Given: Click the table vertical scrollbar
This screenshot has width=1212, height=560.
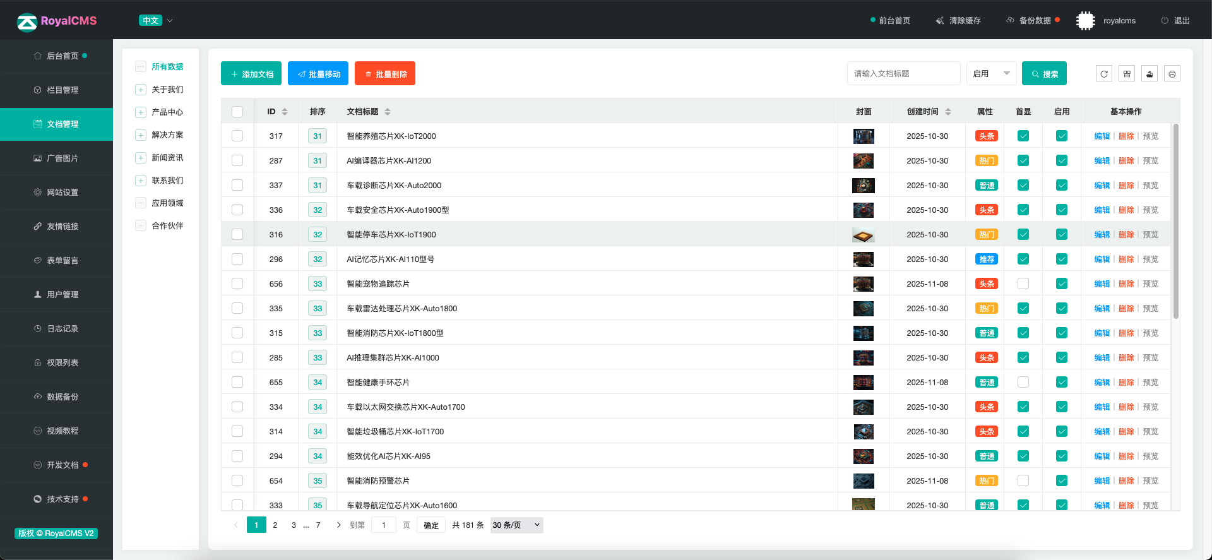Looking at the screenshot, I should [x=1175, y=221].
